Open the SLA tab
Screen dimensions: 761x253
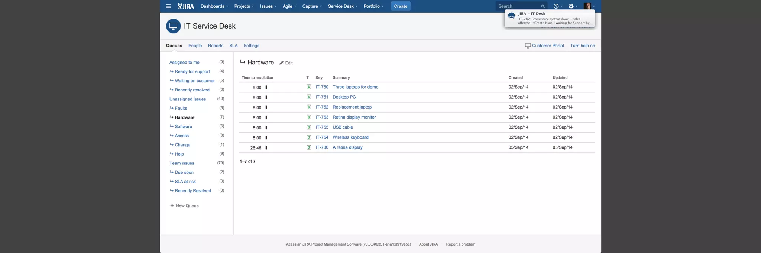pyautogui.click(x=233, y=46)
